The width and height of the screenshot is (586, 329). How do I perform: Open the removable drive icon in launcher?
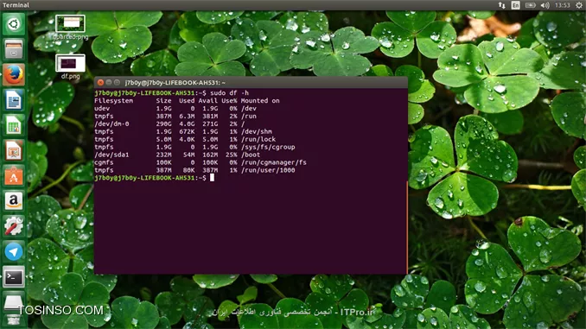[14, 303]
